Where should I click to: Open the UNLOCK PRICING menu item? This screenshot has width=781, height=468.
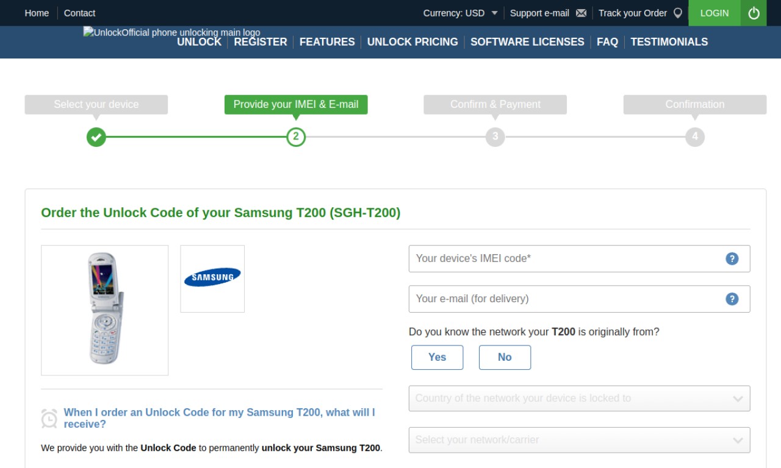pyautogui.click(x=412, y=42)
